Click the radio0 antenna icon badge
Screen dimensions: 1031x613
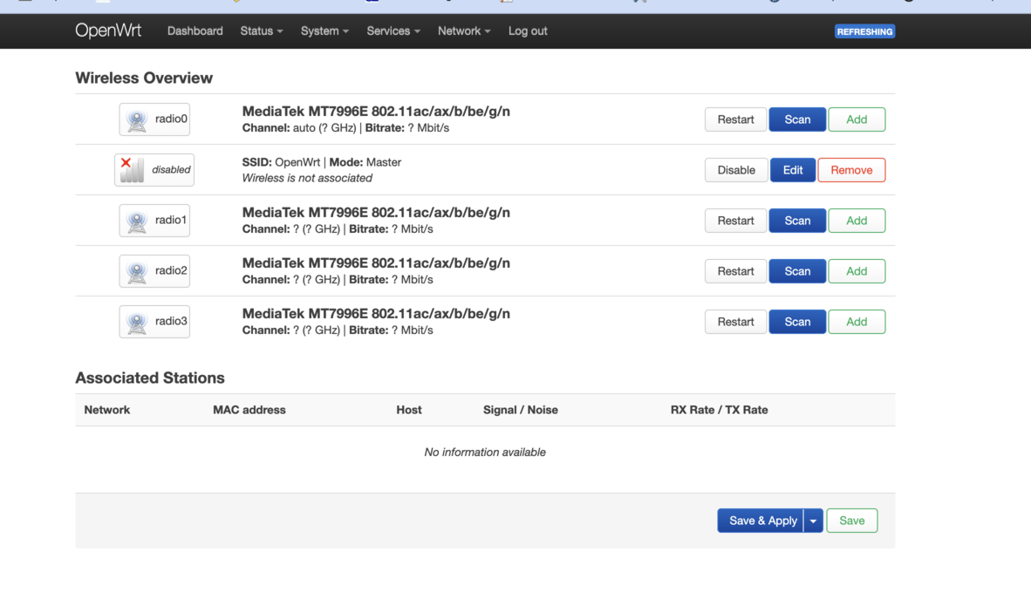point(154,119)
